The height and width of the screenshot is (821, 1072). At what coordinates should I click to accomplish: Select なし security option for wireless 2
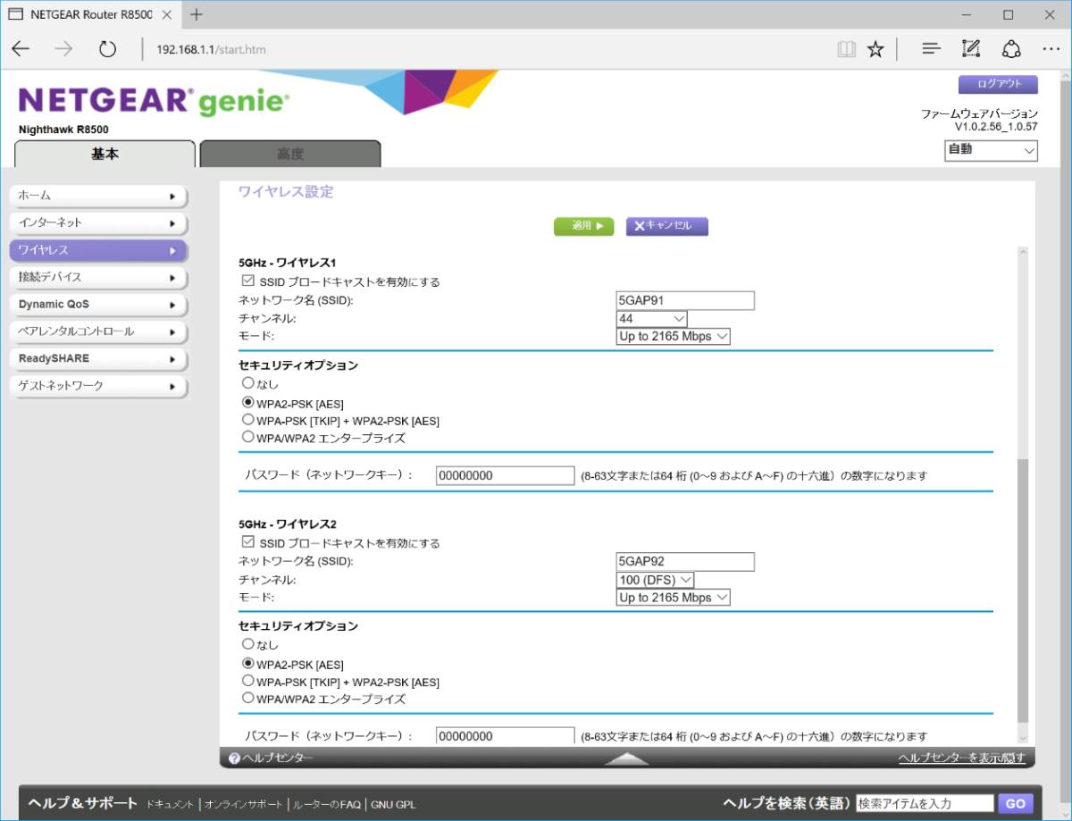248,644
